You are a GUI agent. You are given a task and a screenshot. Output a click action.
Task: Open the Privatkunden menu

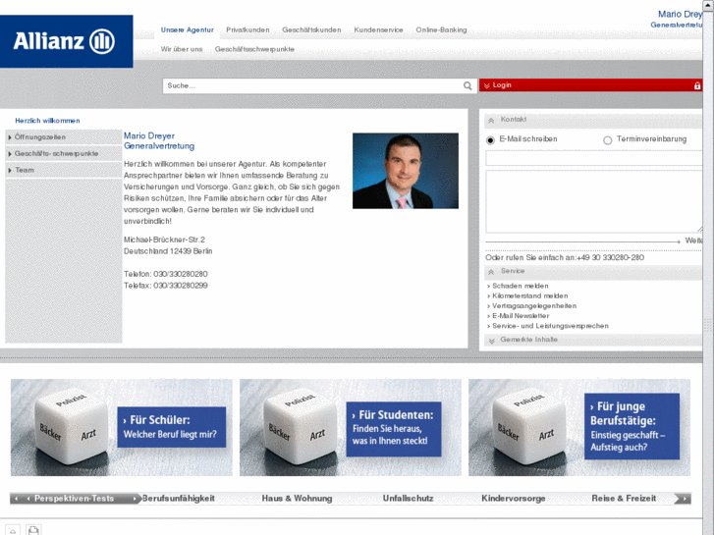pyautogui.click(x=247, y=29)
